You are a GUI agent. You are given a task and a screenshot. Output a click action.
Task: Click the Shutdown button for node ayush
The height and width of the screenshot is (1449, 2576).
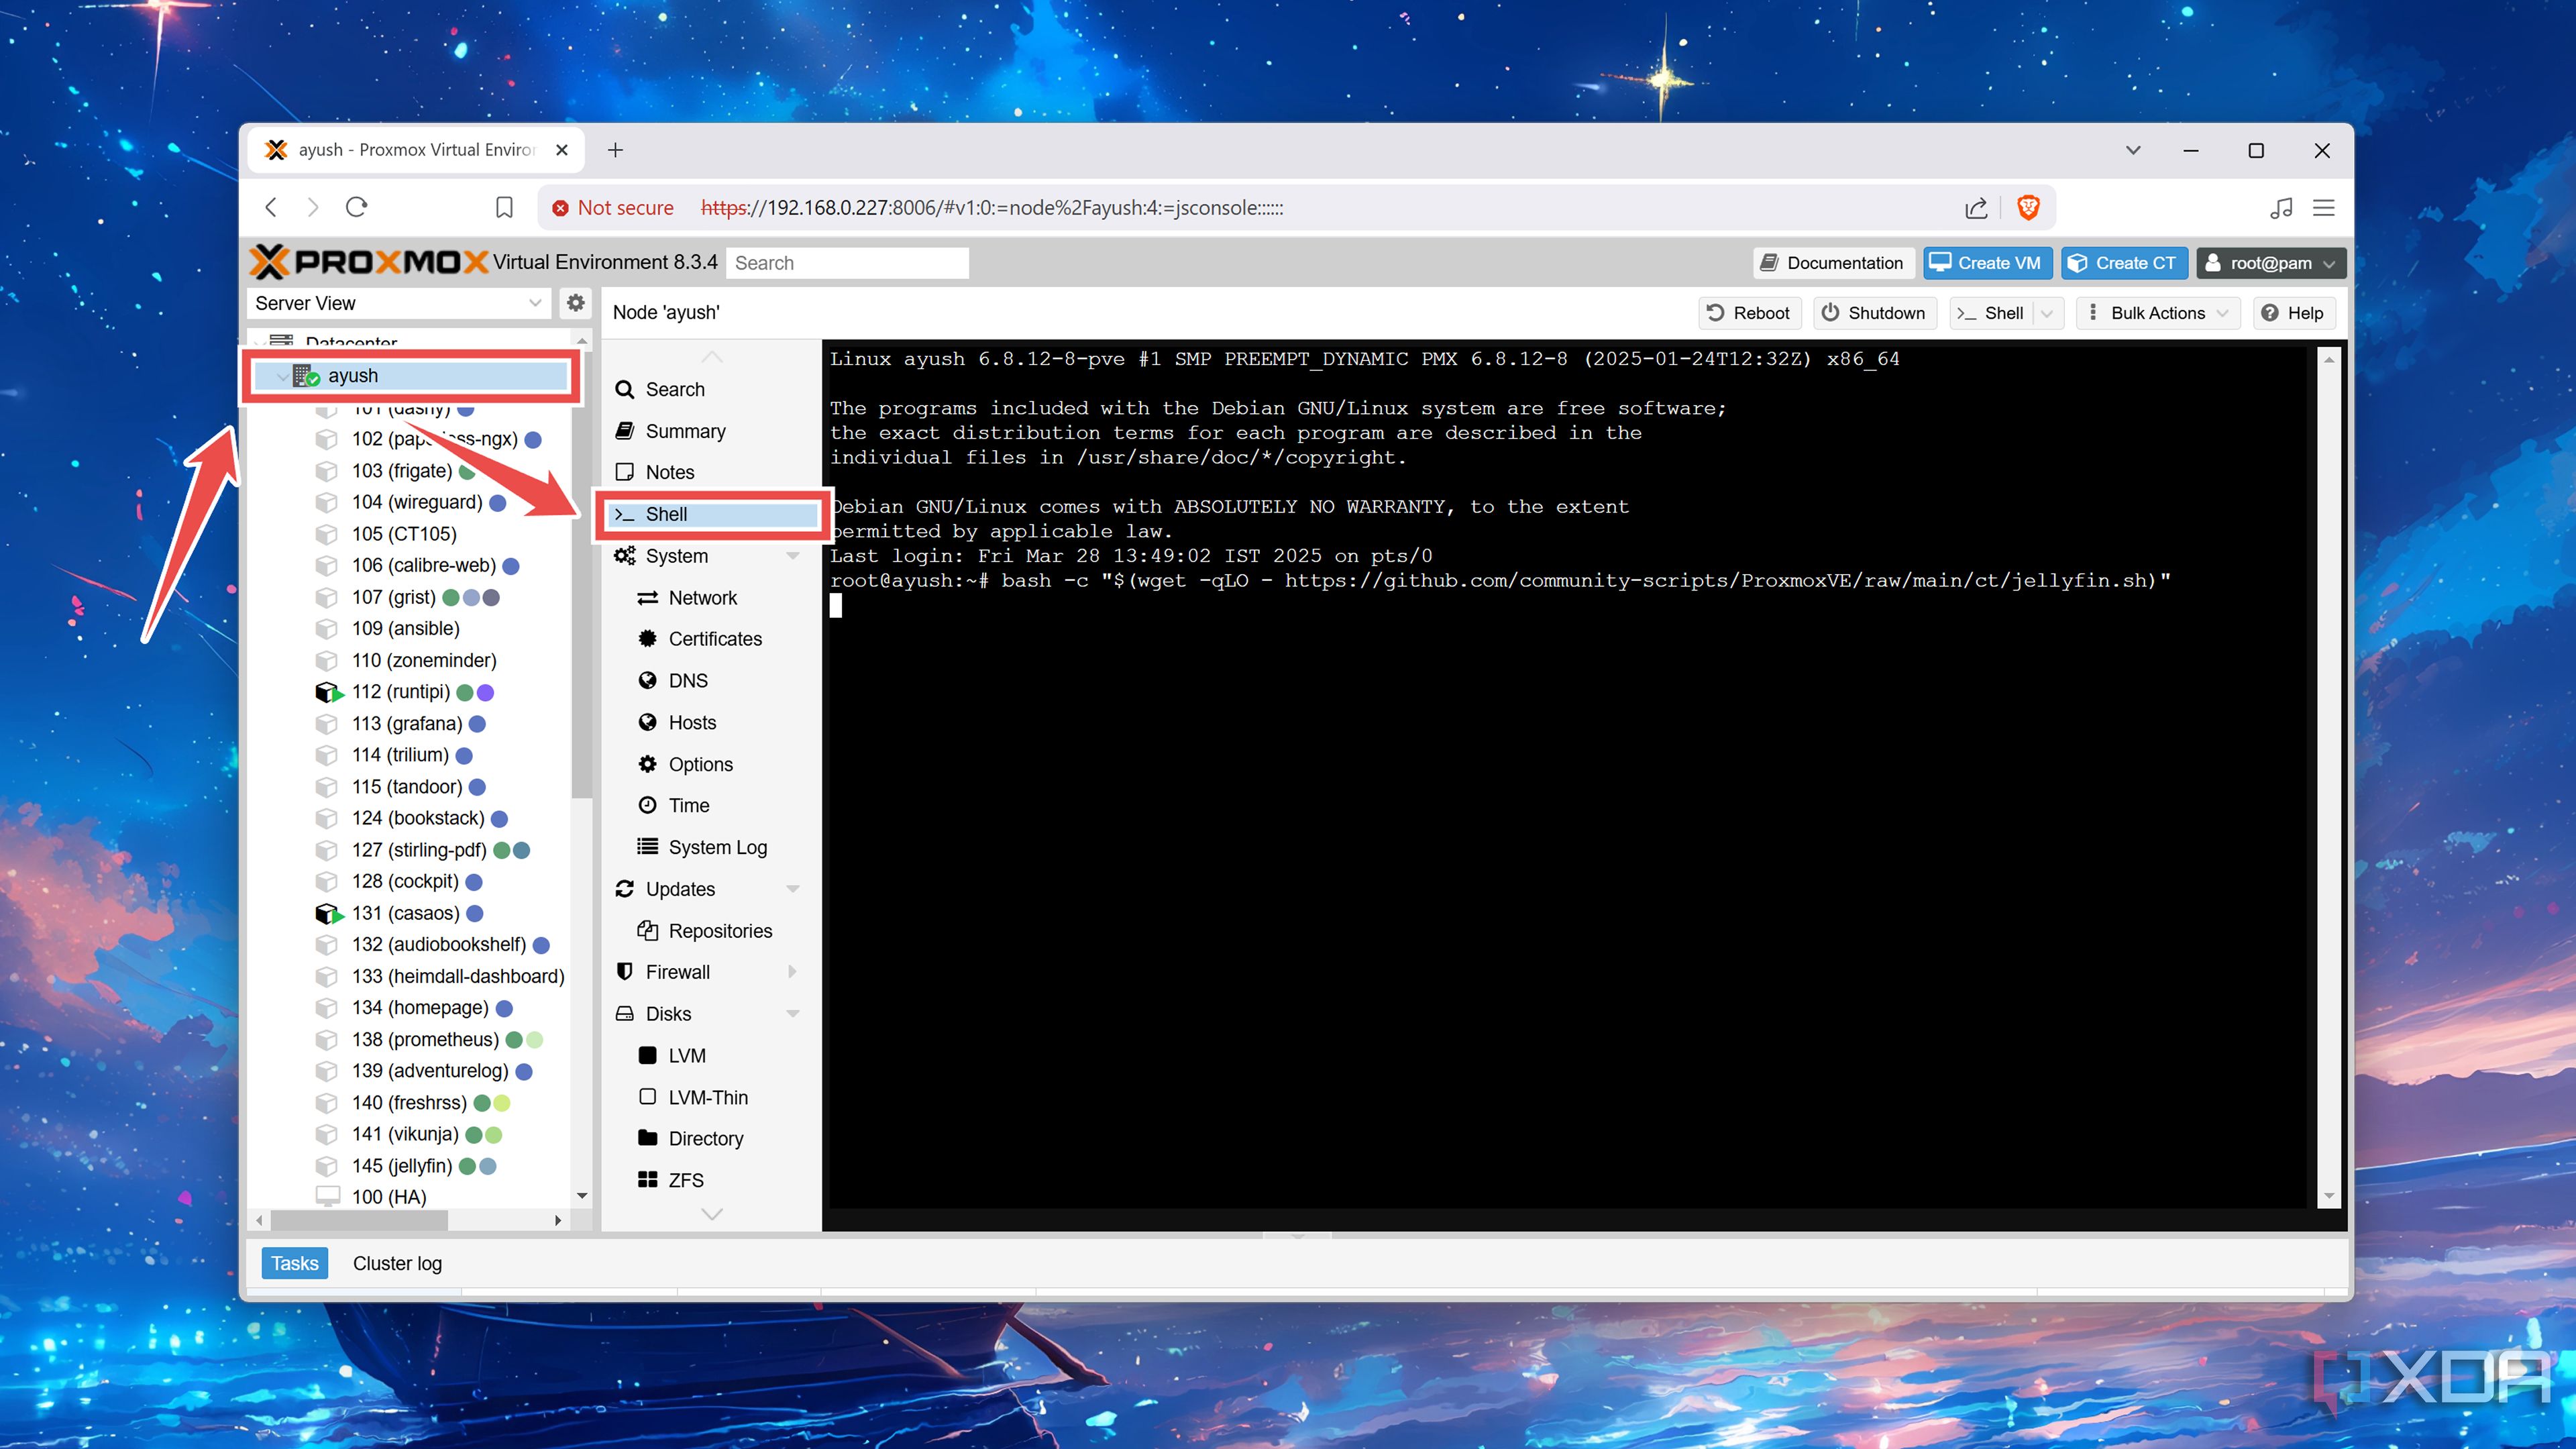tap(1873, 313)
